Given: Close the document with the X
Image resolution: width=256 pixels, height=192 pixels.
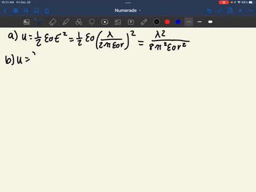Looking at the screenshot, I should (241, 11).
